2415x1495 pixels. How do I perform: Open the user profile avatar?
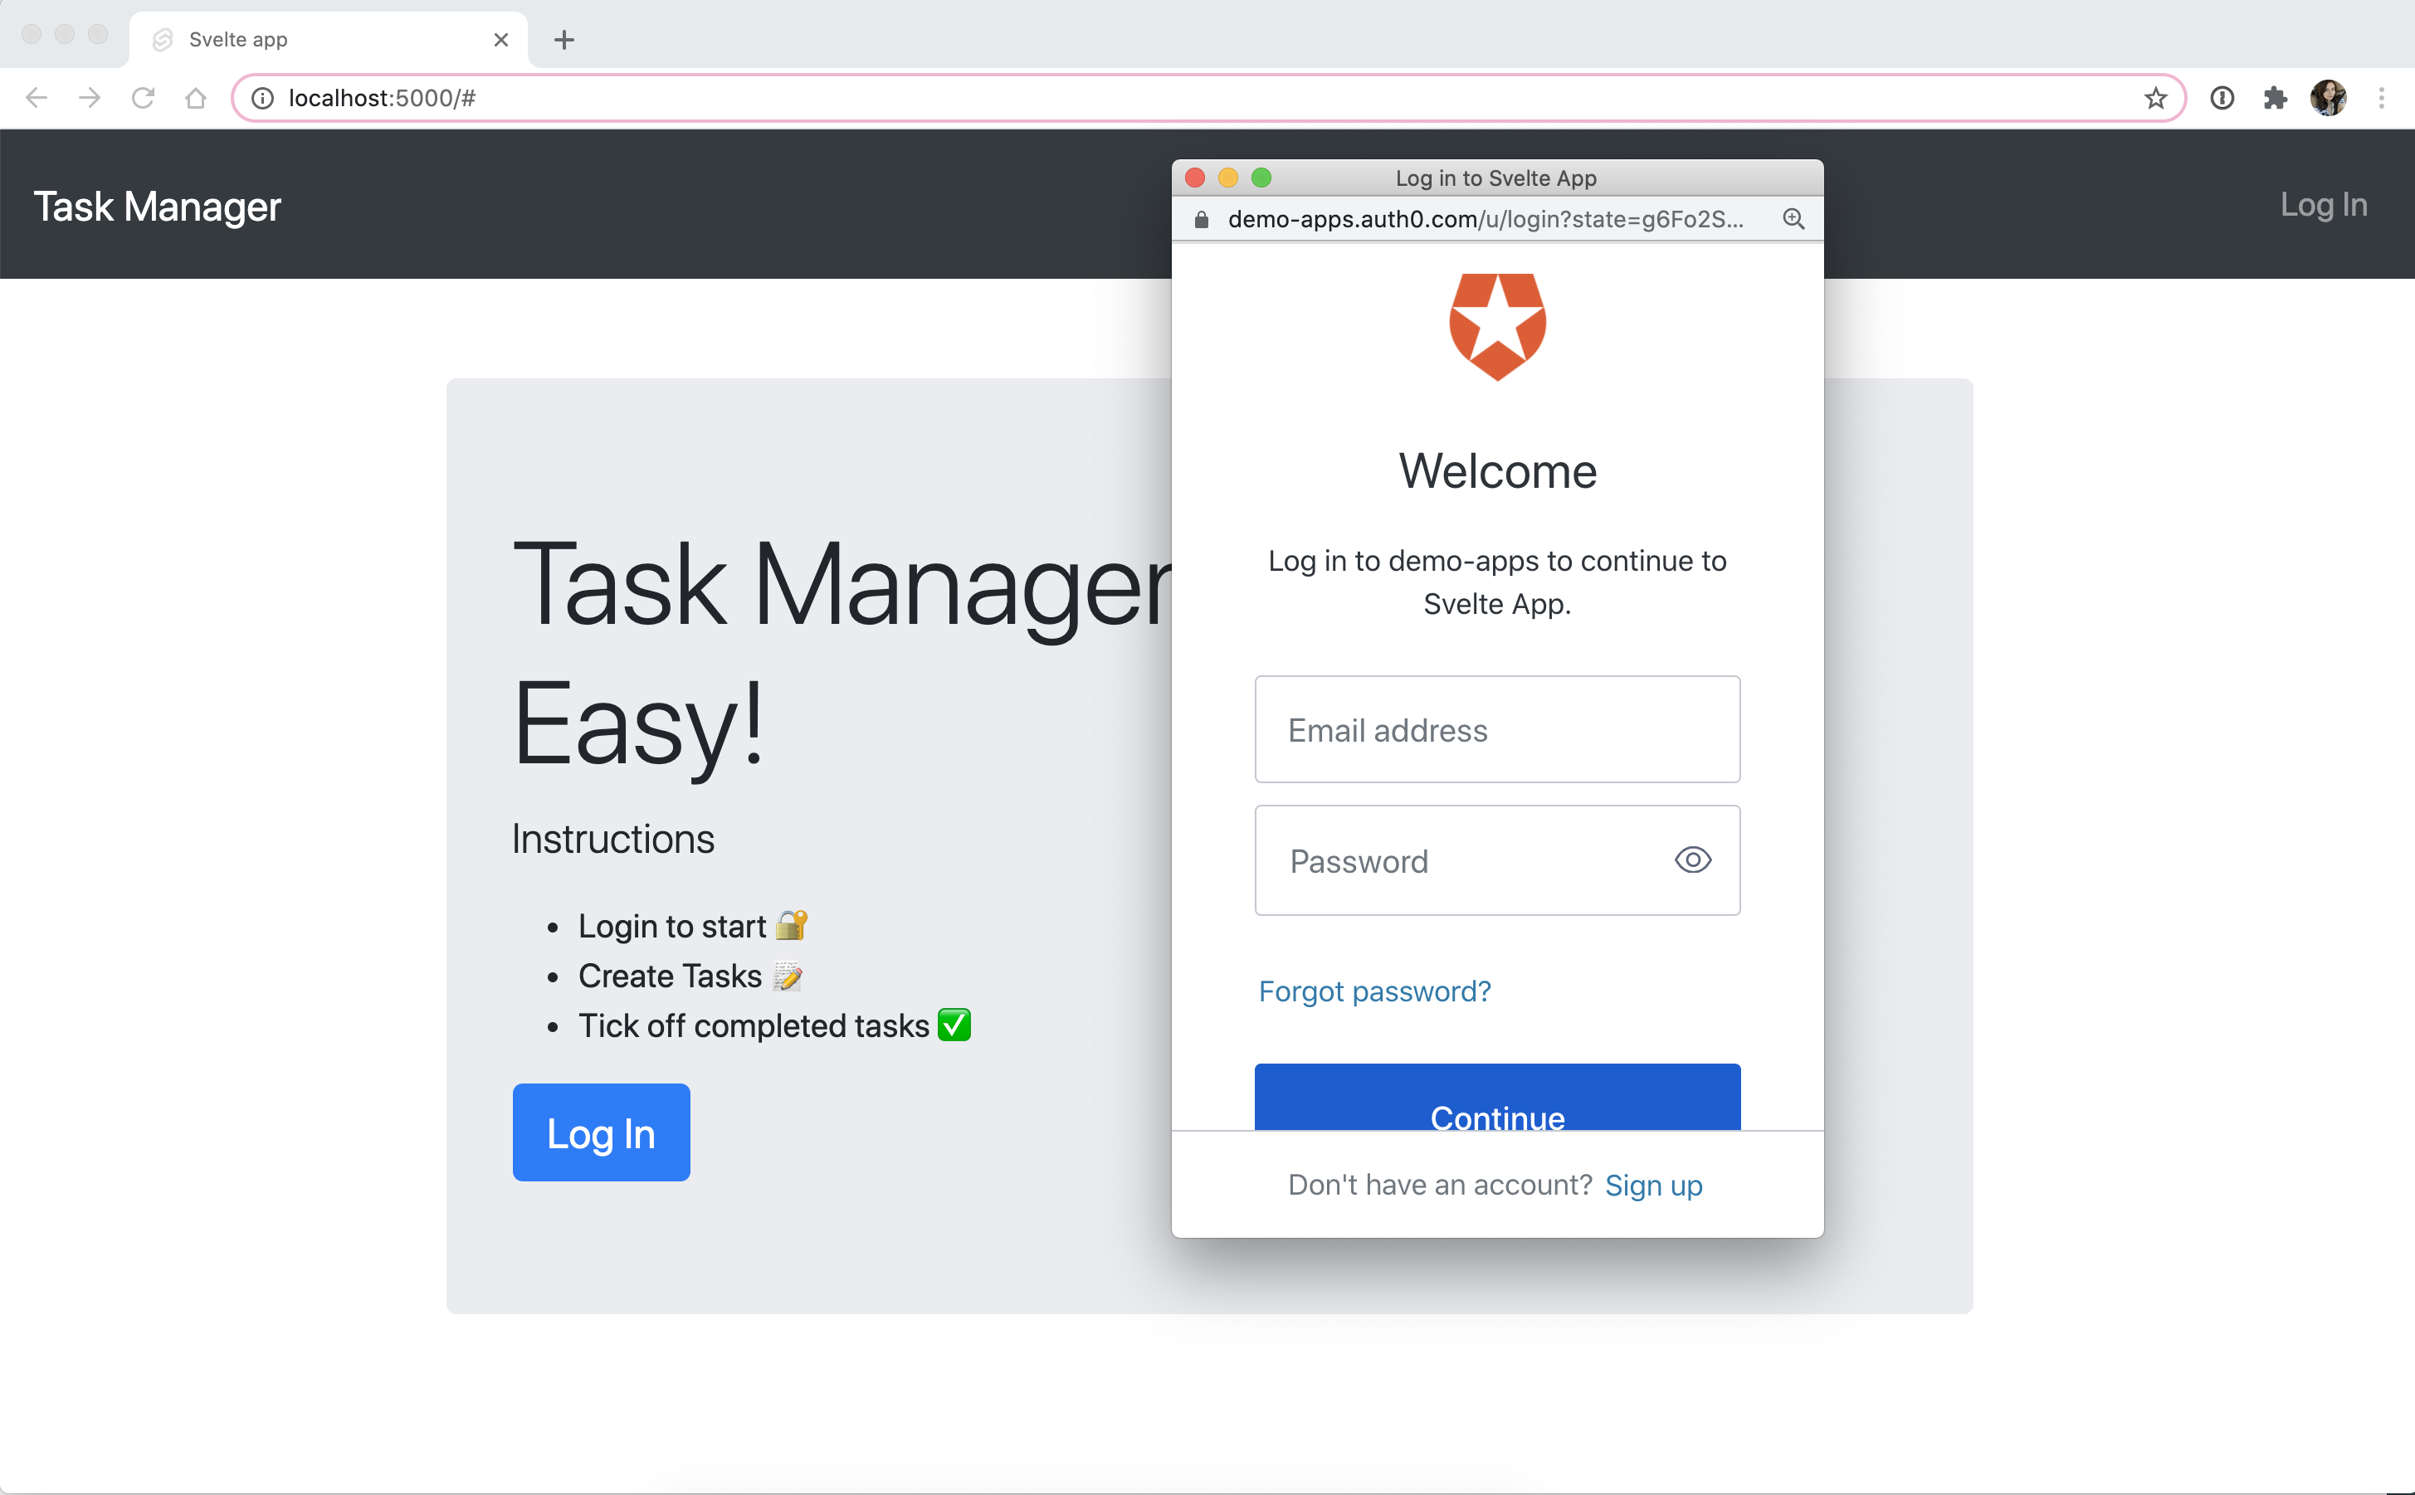pyautogui.click(x=2328, y=98)
